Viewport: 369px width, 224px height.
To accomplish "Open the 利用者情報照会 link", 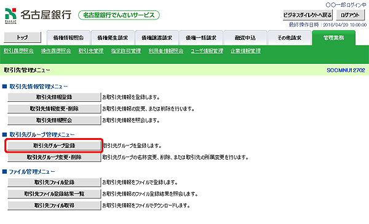I will click(x=166, y=51).
